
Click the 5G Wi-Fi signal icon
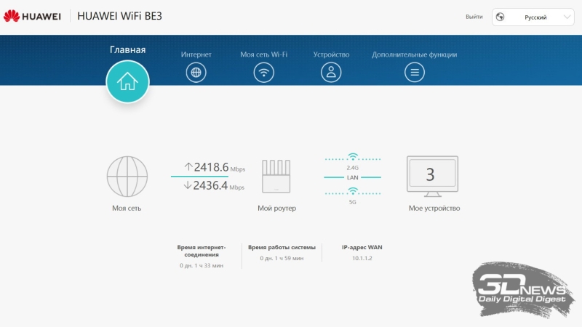353,191
